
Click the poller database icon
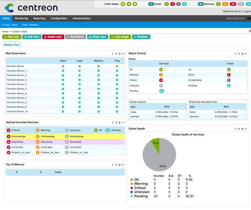(135, 4)
